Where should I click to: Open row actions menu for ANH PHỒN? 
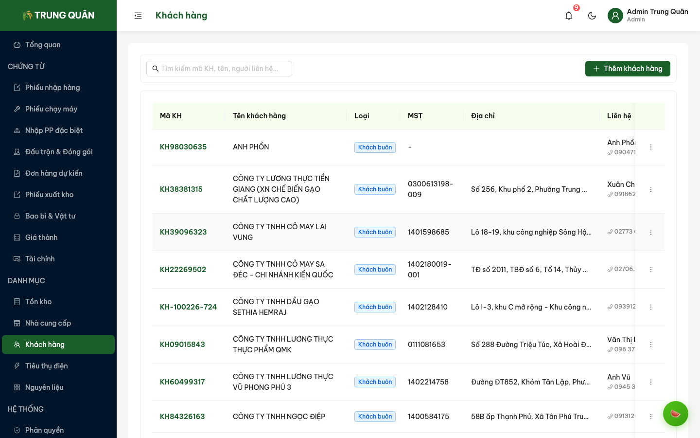tap(651, 147)
